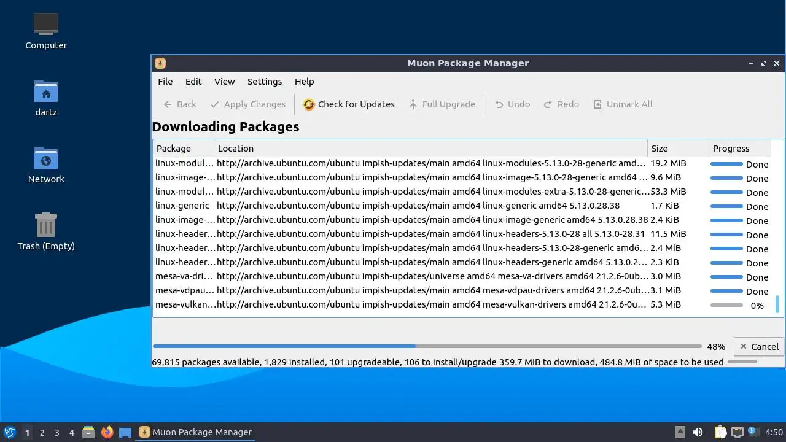Click Unmark All in the toolbar
This screenshot has height=442, width=786.
[x=623, y=104]
